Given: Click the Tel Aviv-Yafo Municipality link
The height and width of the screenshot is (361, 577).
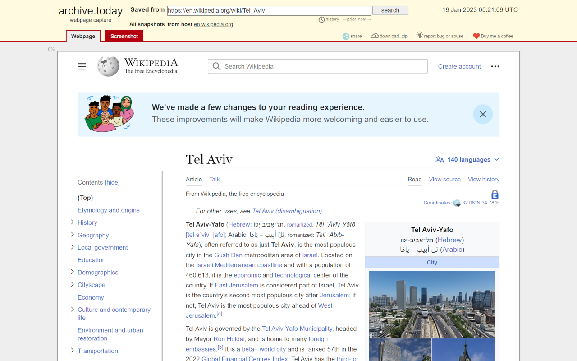Looking at the screenshot, I should click(297, 329).
